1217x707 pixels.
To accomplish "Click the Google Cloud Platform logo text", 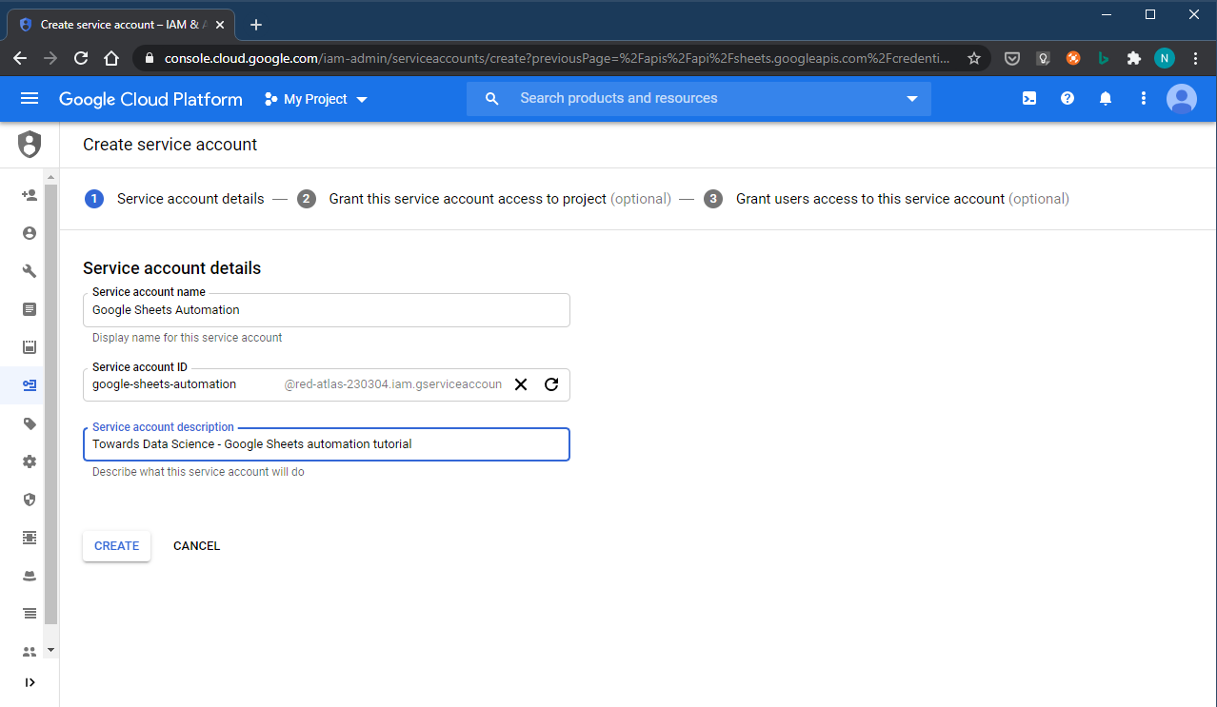I will [150, 99].
